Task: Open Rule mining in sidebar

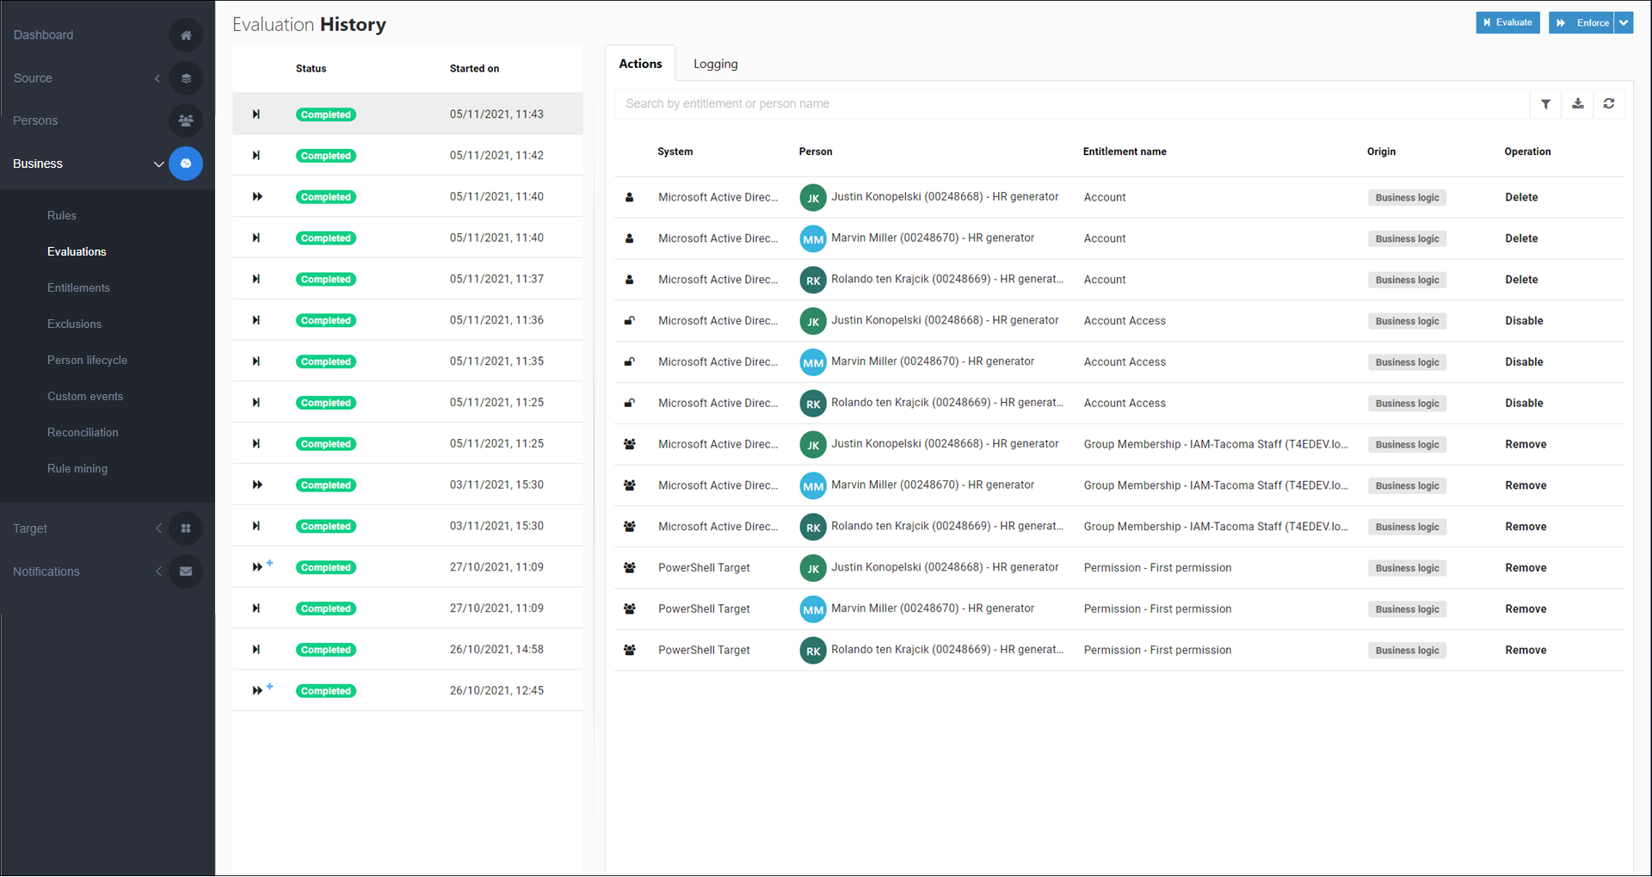Action: 77,469
